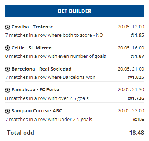Select the @1.6 odds for under 2.5 goals
The image size is (149, 141).
click(138, 120)
